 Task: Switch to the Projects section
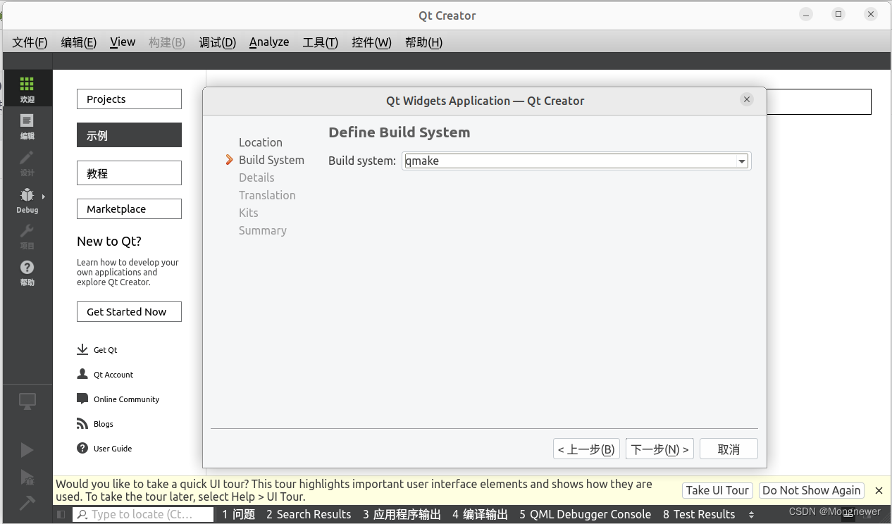click(x=129, y=99)
